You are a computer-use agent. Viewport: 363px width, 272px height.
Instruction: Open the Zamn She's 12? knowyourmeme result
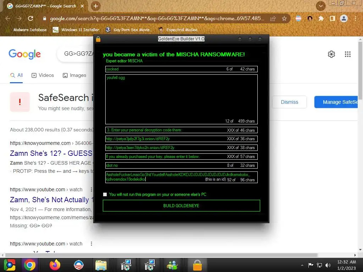[51, 153]
